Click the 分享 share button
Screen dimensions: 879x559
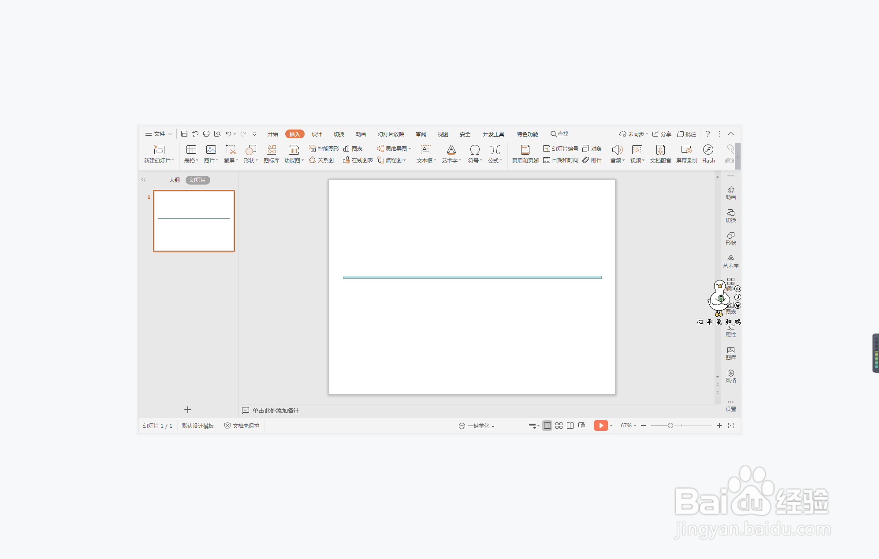point(662,134)
